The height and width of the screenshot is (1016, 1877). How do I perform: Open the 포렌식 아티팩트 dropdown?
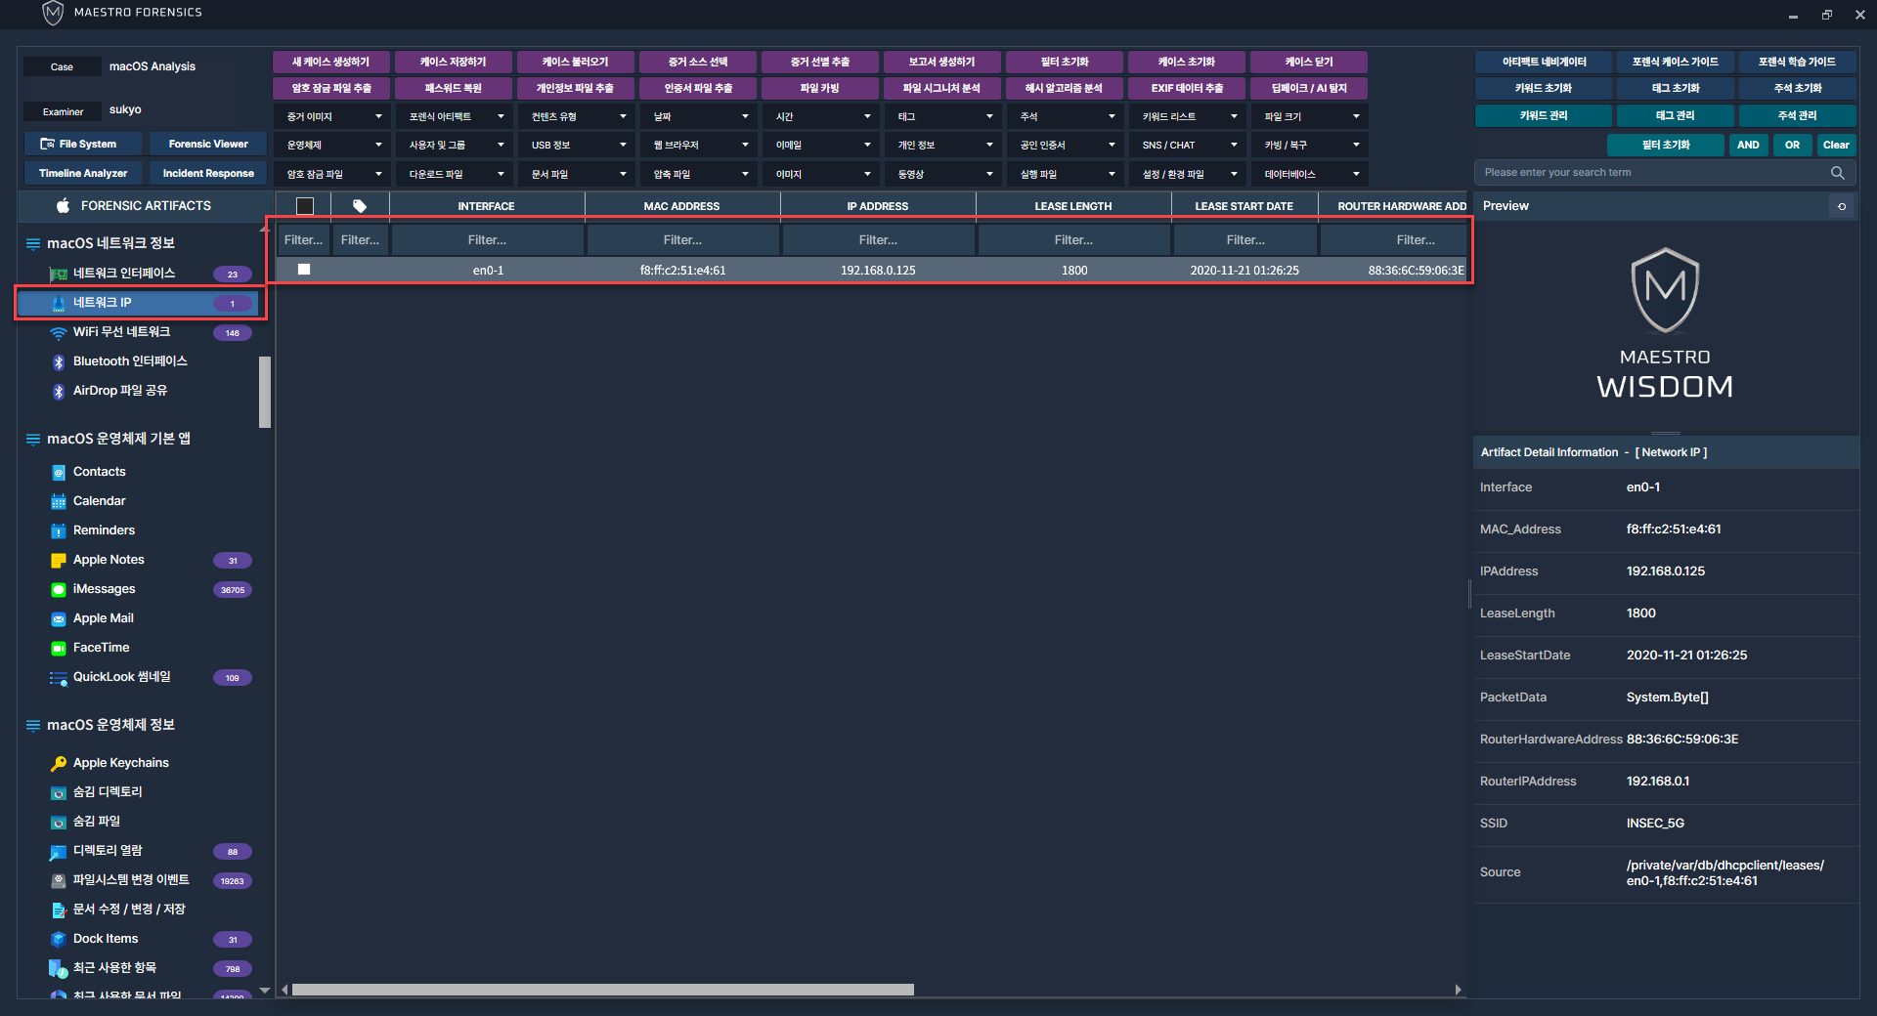click(456, 116)
